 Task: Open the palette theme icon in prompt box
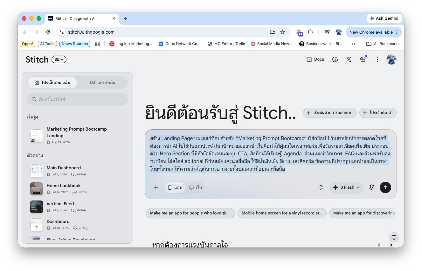click(321, 187)
